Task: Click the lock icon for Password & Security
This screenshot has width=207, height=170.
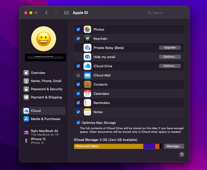Action: click(26, 89)
